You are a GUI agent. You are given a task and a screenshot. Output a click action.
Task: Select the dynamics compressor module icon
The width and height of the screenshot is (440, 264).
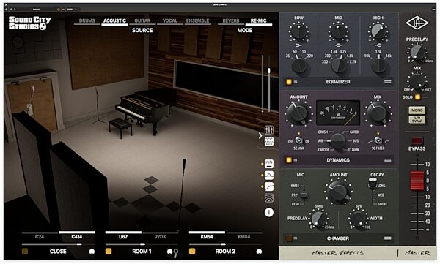point(269,164)
